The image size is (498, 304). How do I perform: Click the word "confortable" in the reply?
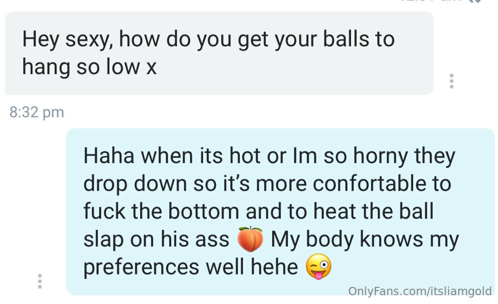tap(370, 184)
